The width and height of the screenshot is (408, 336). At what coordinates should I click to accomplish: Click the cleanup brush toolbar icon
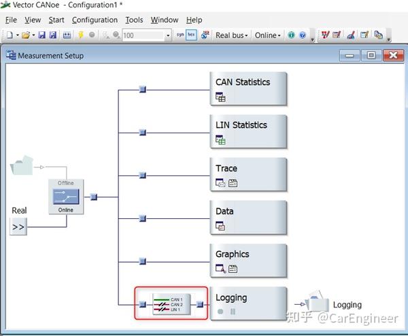click(351, 35)
